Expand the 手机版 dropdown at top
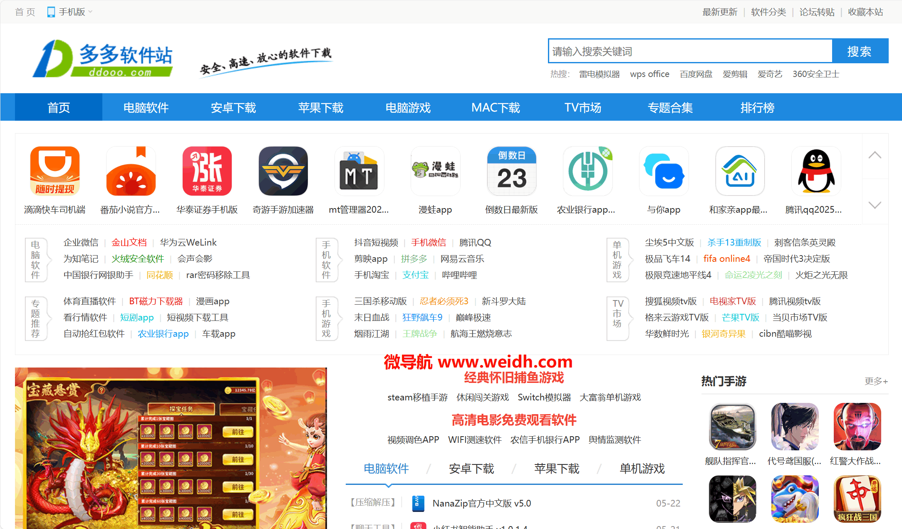 pos(71,12)
